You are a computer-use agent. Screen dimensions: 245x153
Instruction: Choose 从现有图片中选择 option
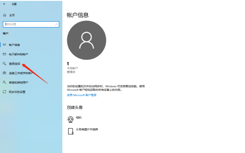[87, 129]
